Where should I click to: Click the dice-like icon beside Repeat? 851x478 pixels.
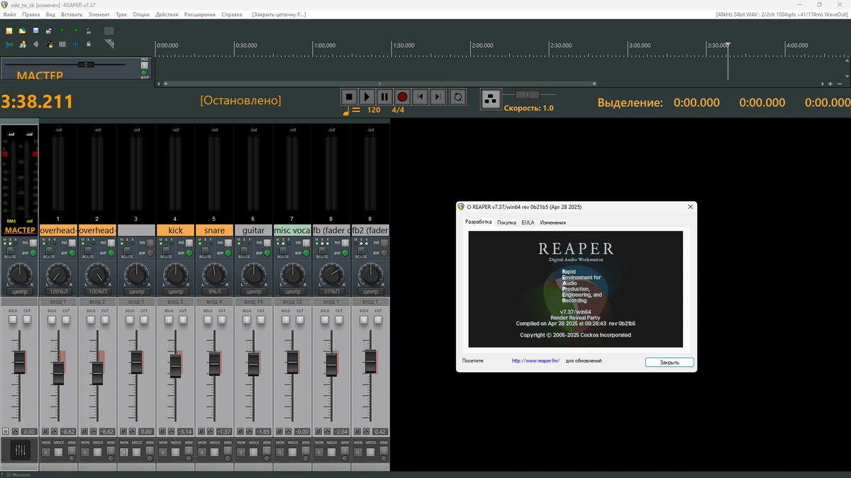click(x=491, y=99)
